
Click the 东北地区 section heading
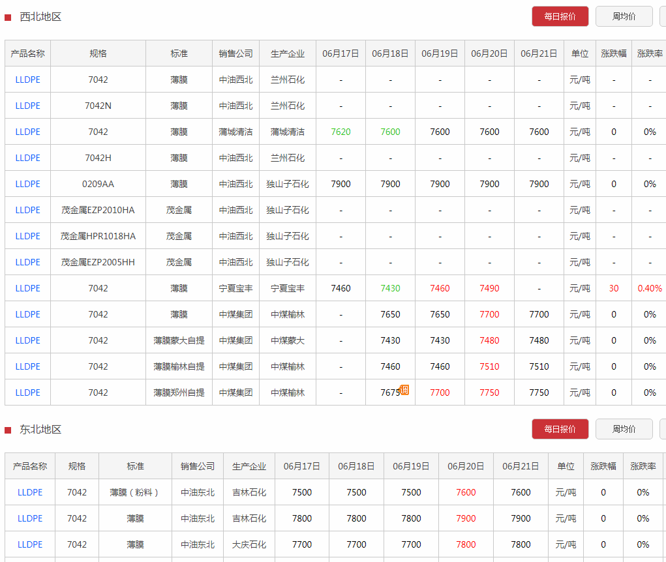[40, 429]
